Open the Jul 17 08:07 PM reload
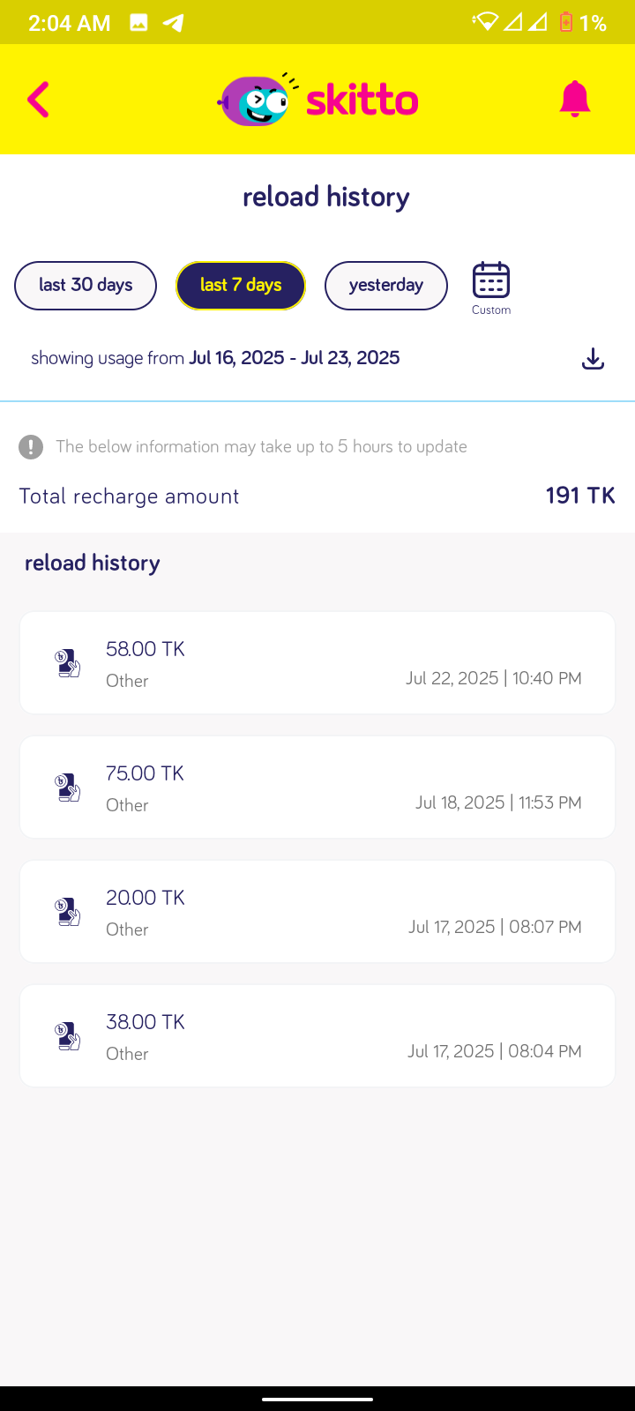The height and width of the screenshot is (1411, 635). pos(317,911)
